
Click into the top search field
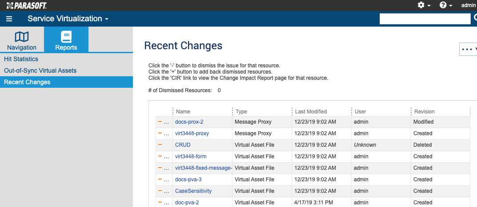[425, 19]
